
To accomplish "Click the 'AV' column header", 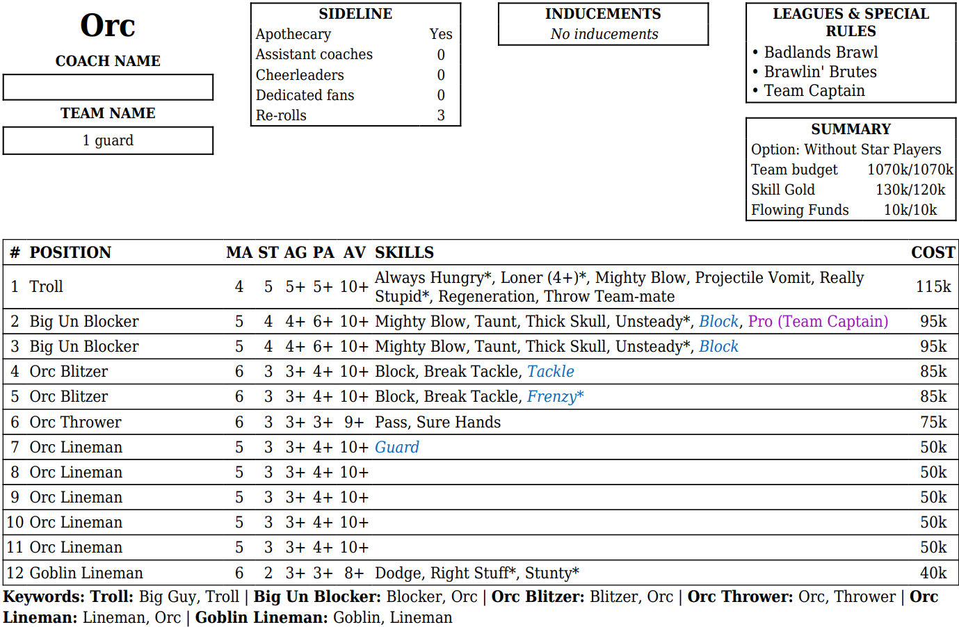I will click(x=355, y=252).
